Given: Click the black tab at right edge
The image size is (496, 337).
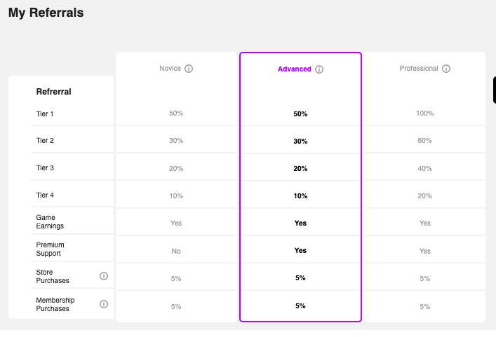Looking at the screenshot, I should tap(495, 90).
